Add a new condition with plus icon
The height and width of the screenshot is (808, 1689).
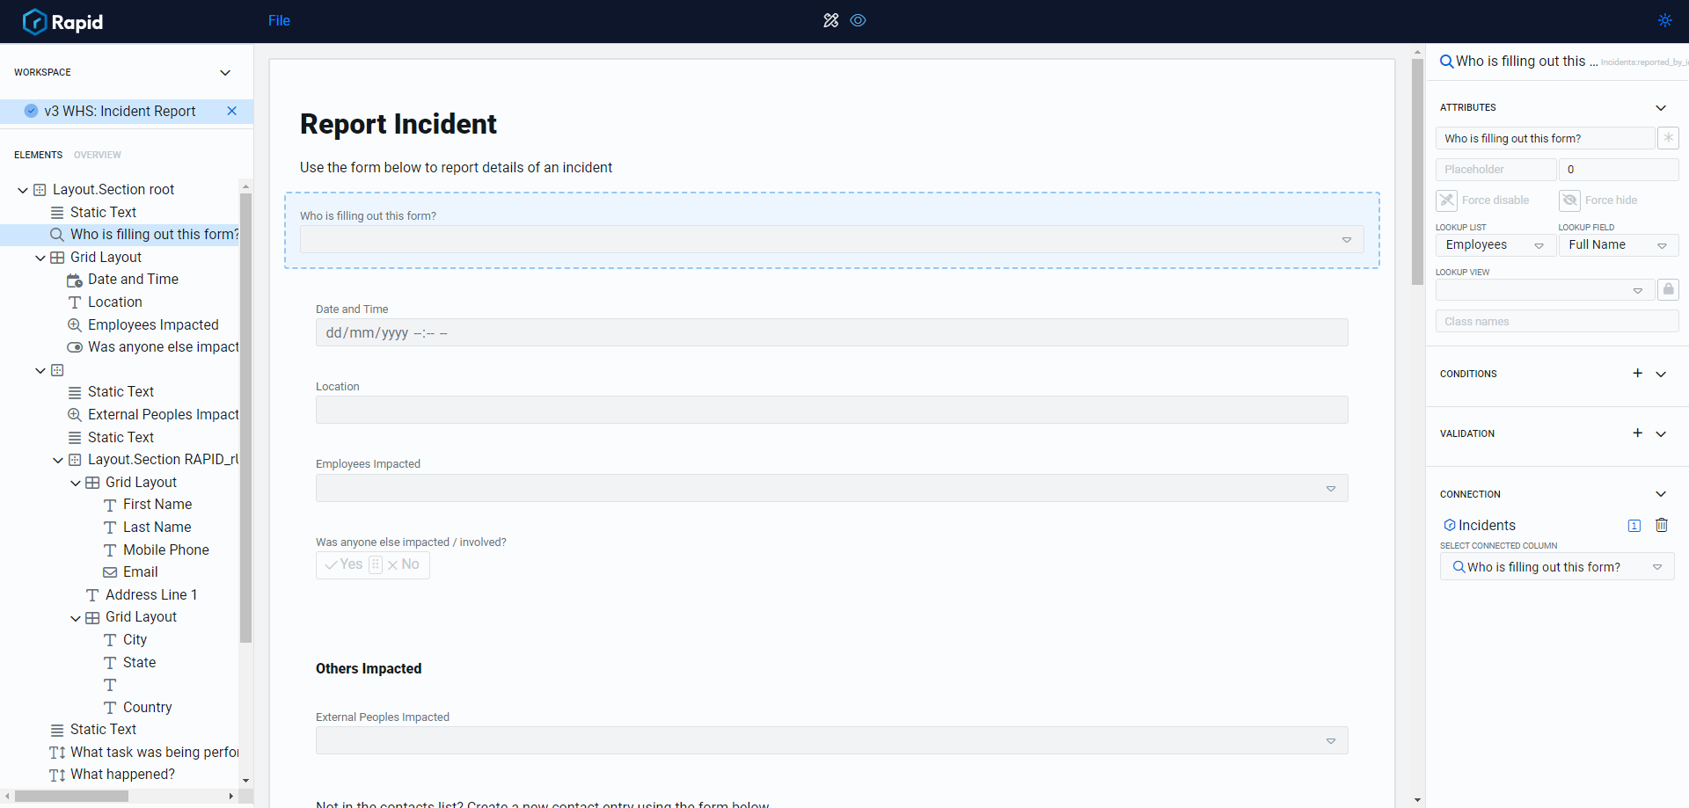coord(1637,373)
